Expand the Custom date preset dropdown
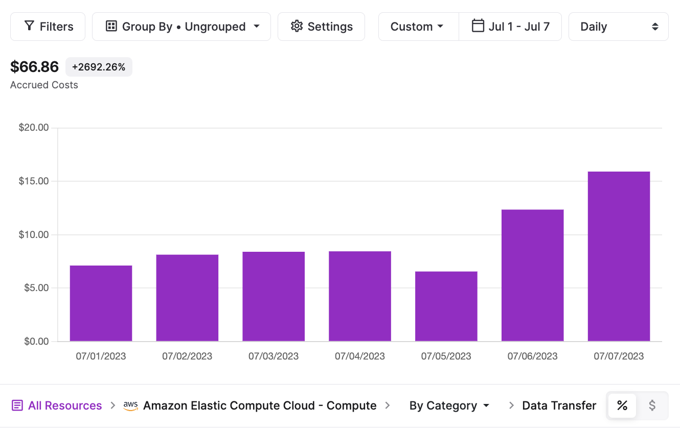 [418, 27]
